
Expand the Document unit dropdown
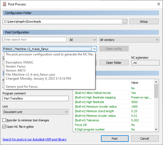[x=36, y=112]
